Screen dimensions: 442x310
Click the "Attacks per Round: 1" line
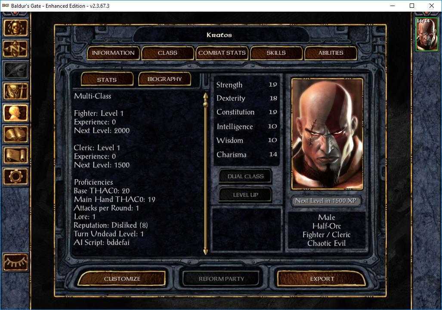[106, 208]
